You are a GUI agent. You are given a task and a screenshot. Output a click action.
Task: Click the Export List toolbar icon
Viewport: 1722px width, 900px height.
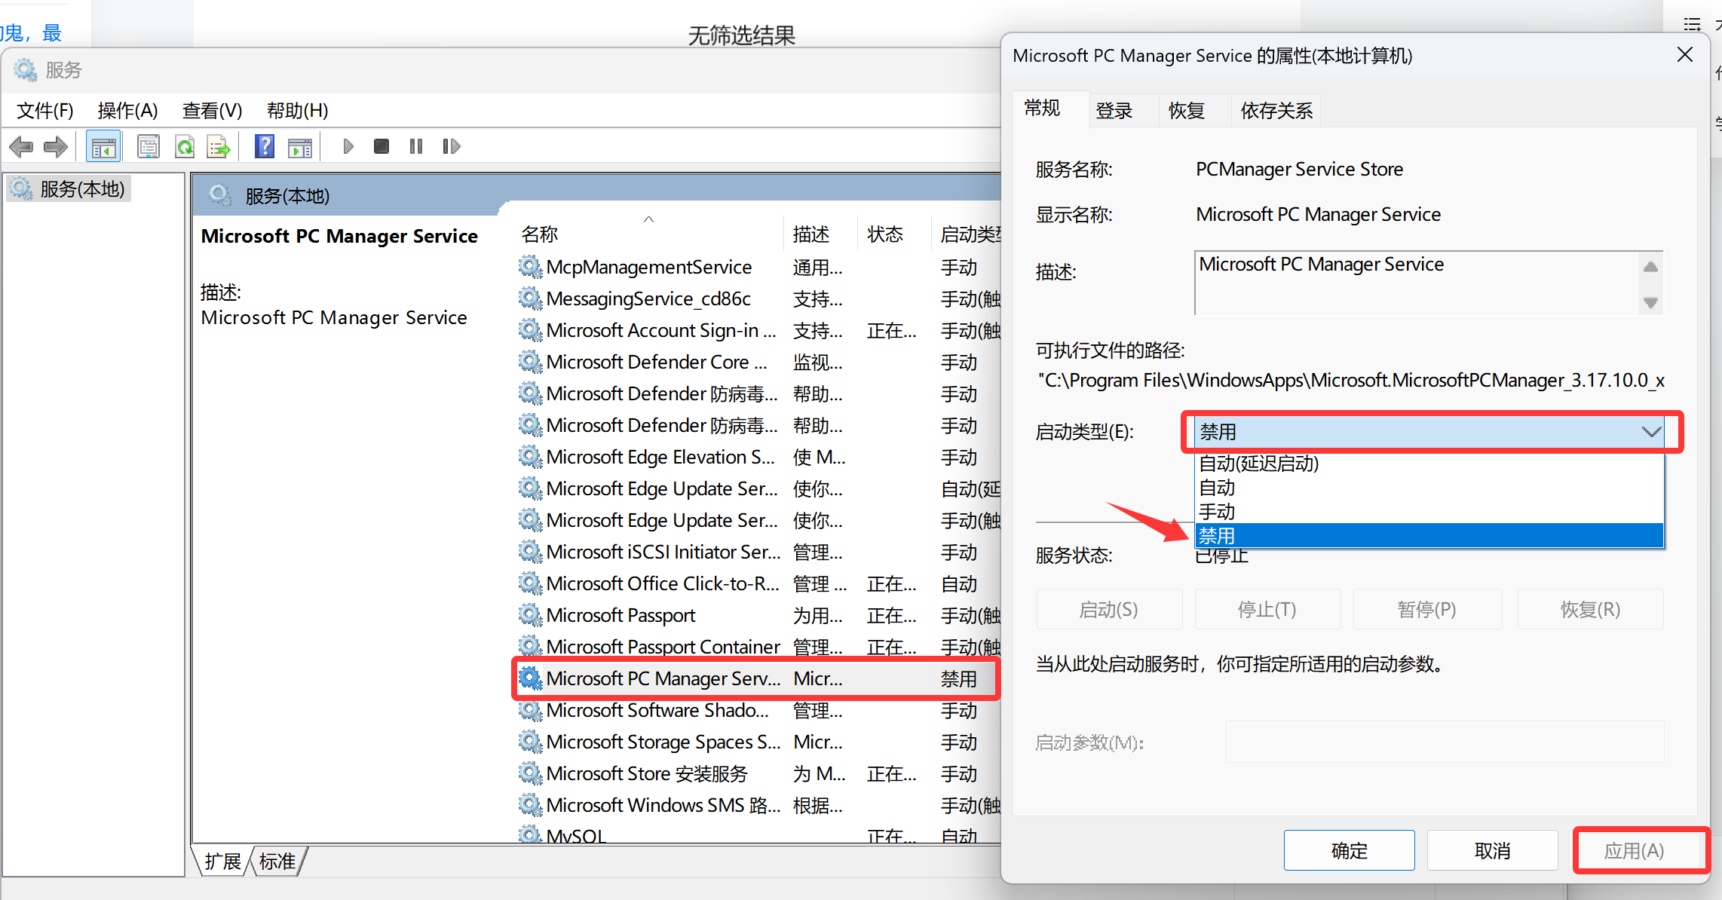(219, 146)
